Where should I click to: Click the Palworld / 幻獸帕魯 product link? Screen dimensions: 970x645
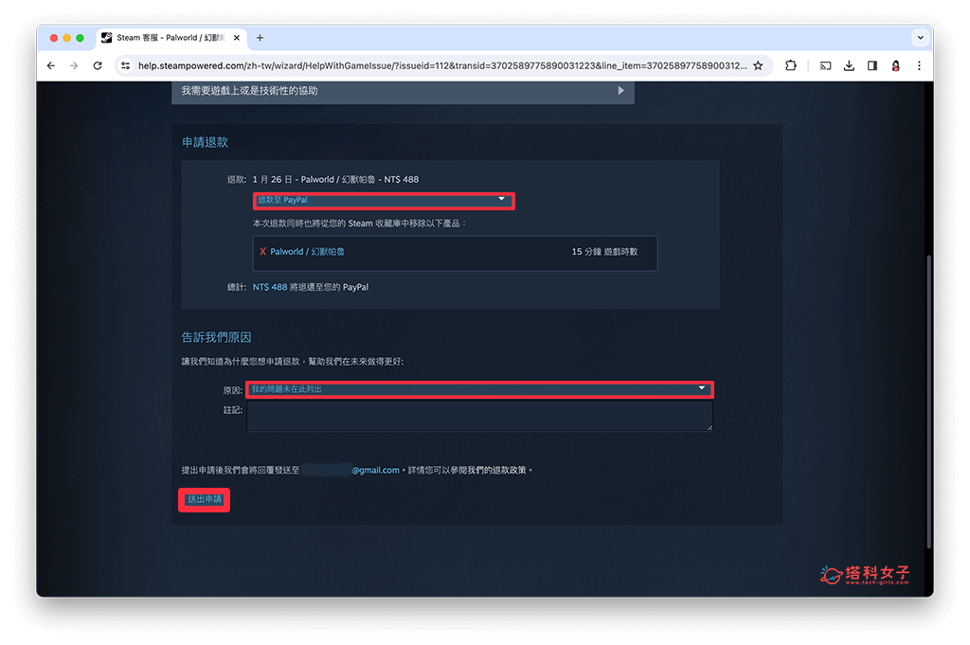[x=308, y=252]
